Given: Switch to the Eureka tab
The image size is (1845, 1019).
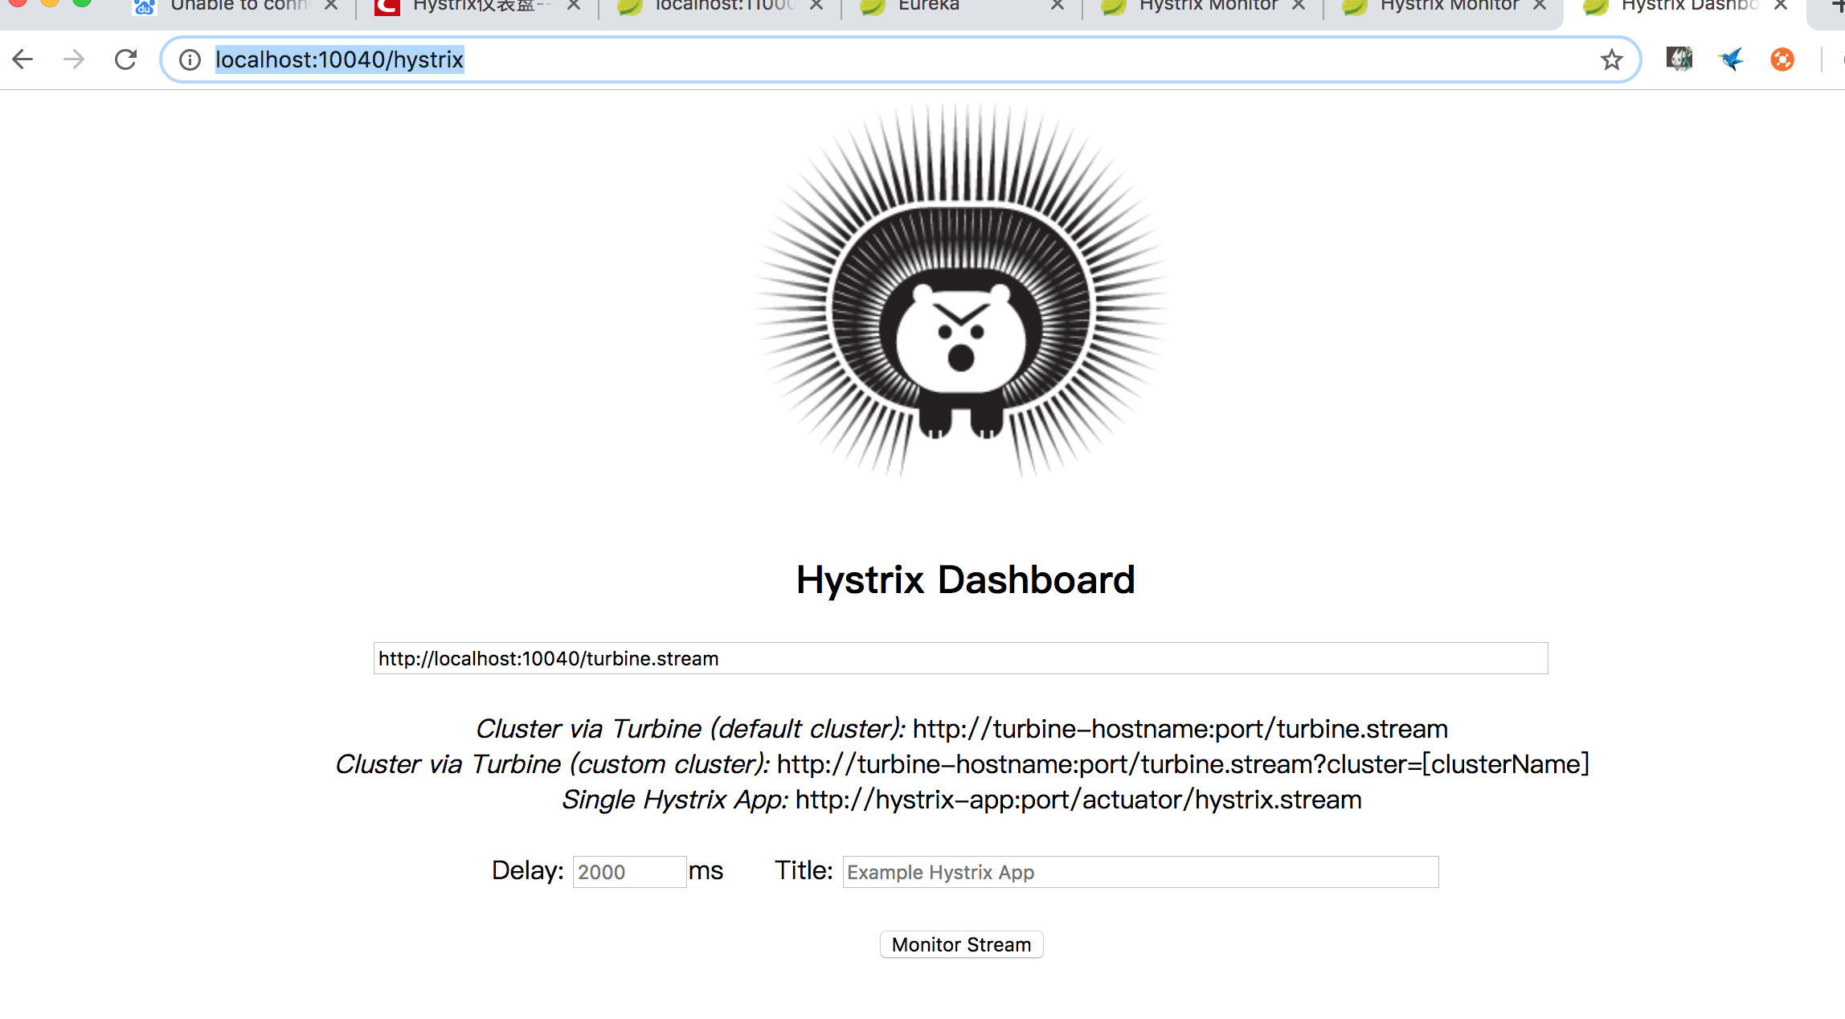Looking at the screenshot, I should pos(929,6).
